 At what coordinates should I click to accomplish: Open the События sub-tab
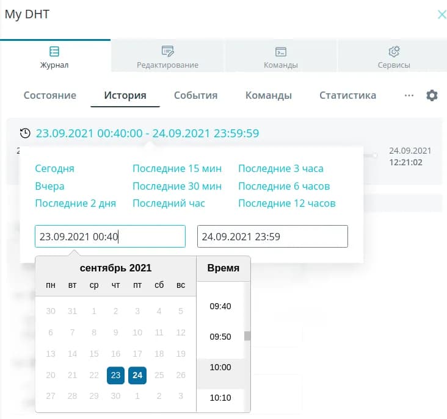195,96
